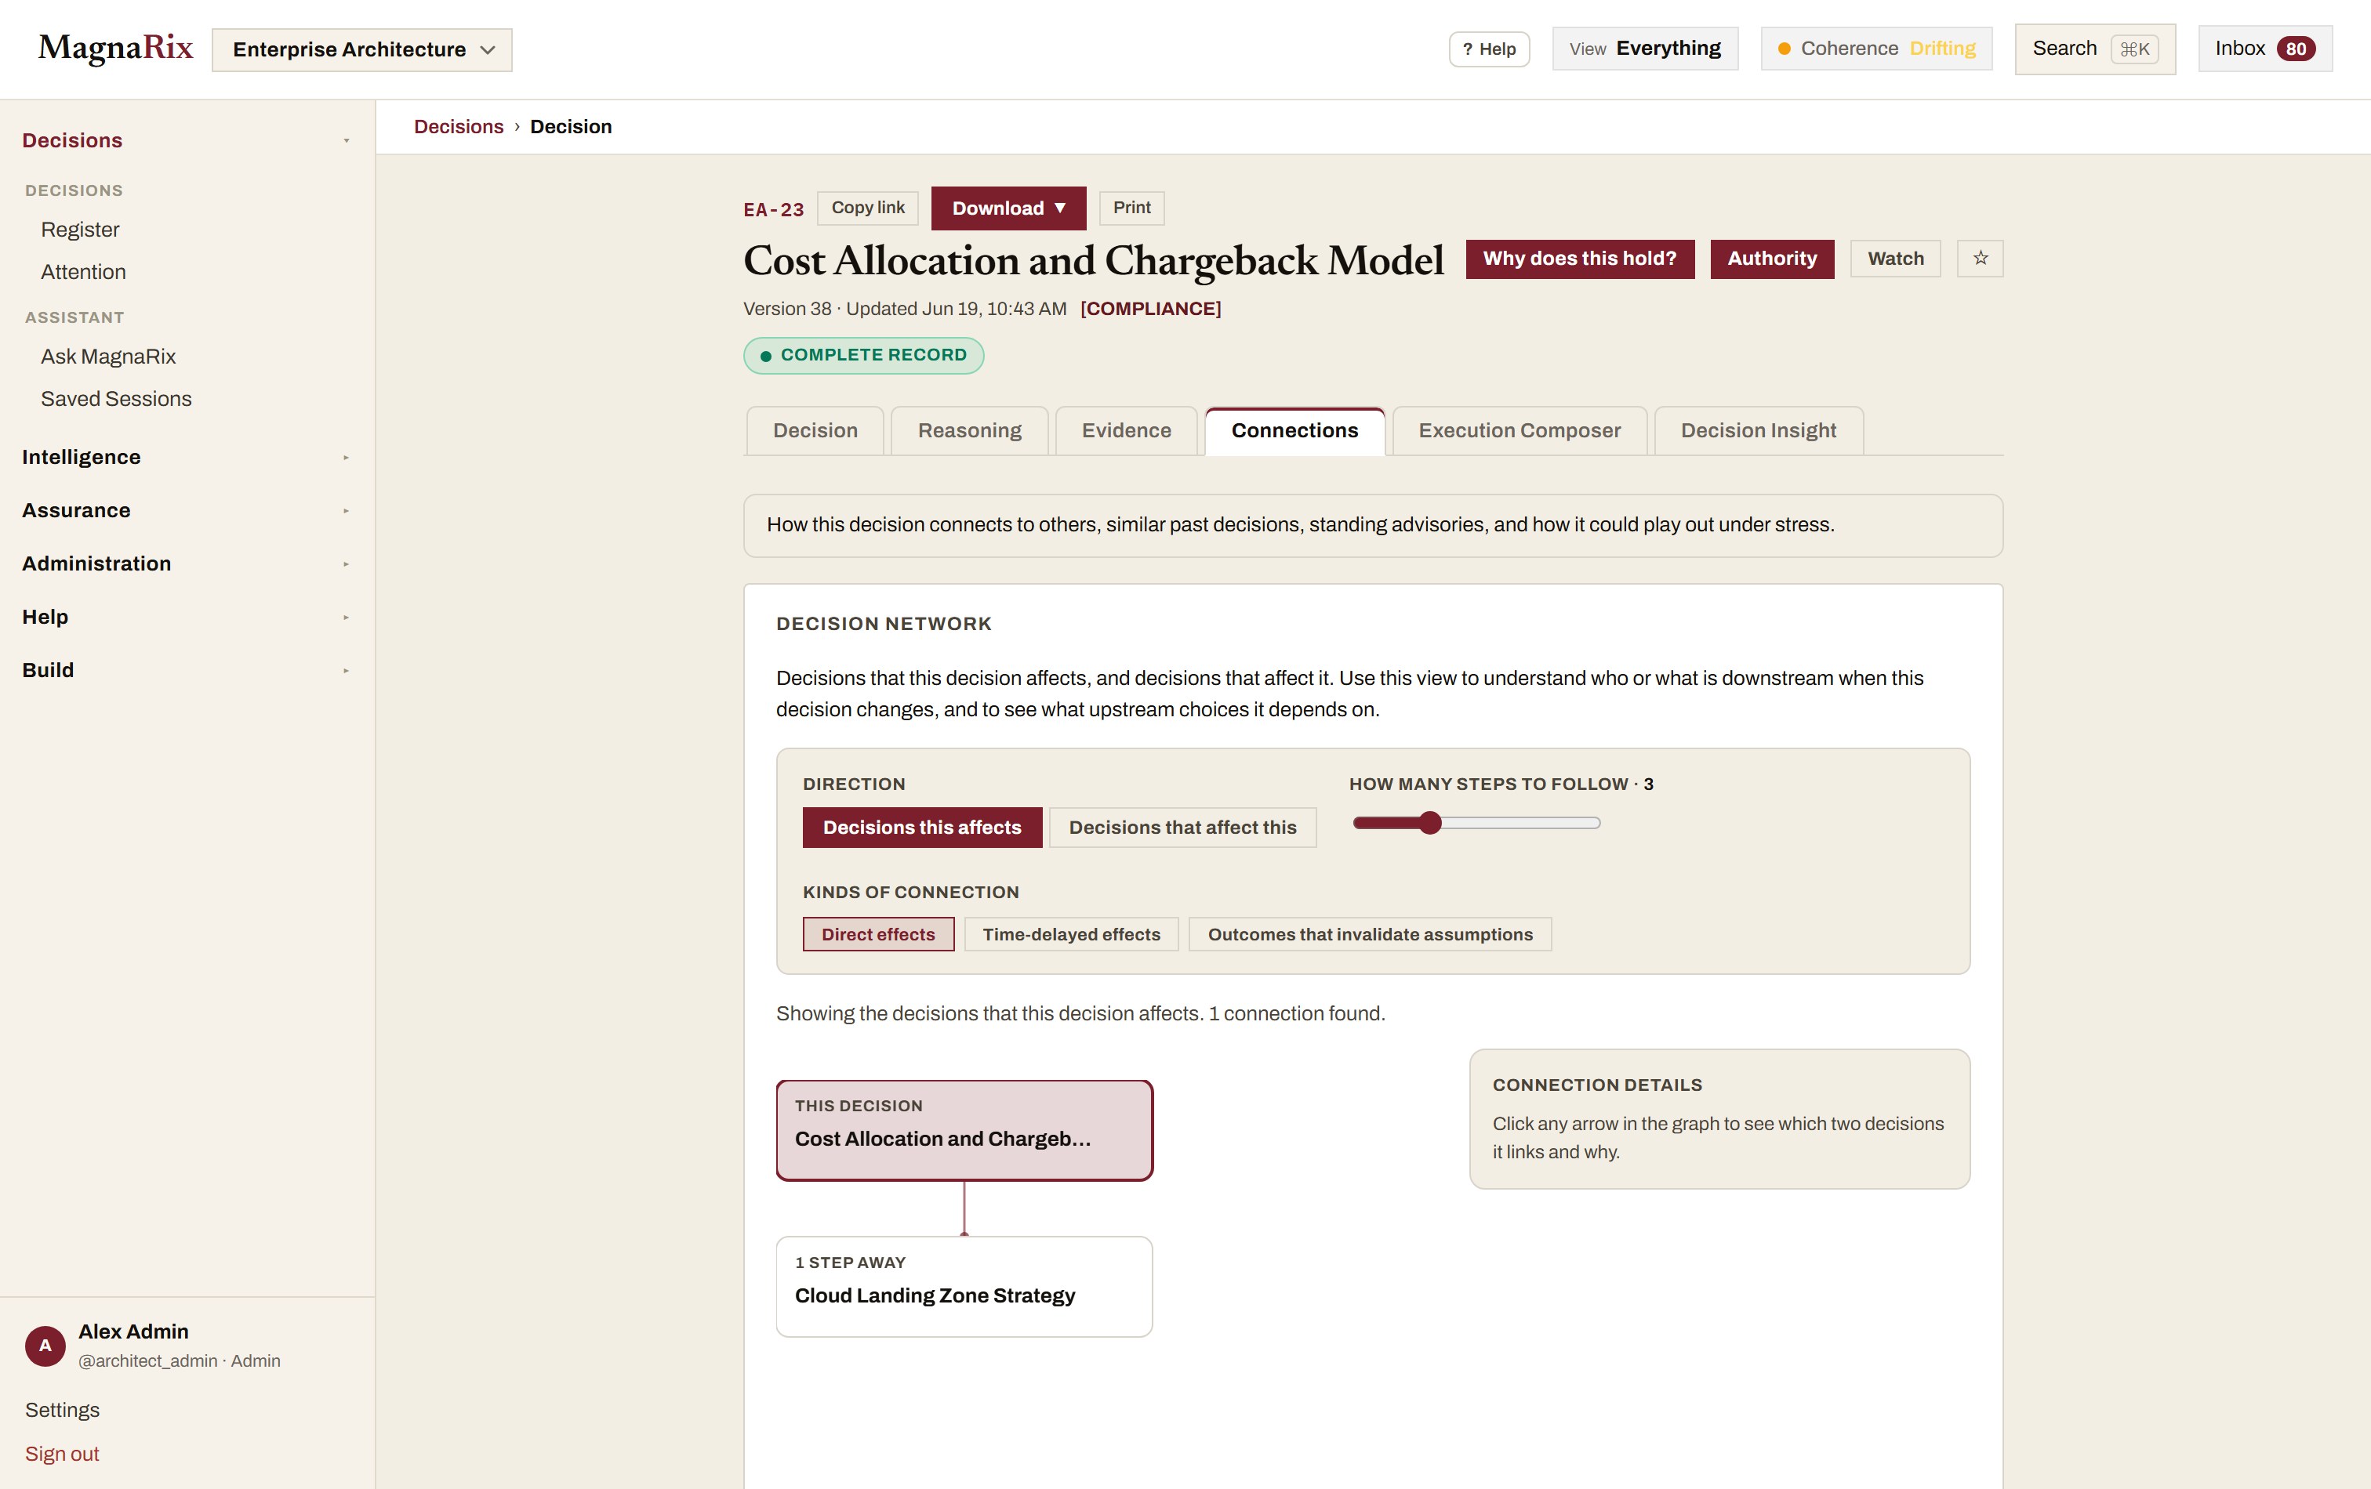2371x1489 pixels.
Task: Click the Help button in header
Action: [1489, 49]
